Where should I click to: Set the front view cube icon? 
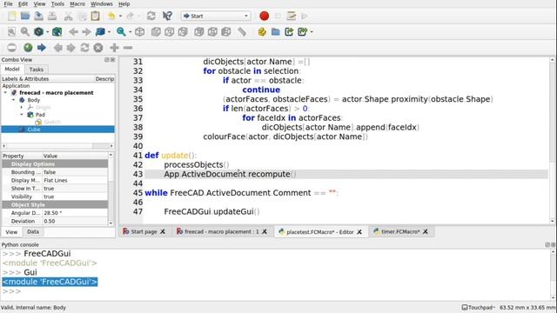156,32
